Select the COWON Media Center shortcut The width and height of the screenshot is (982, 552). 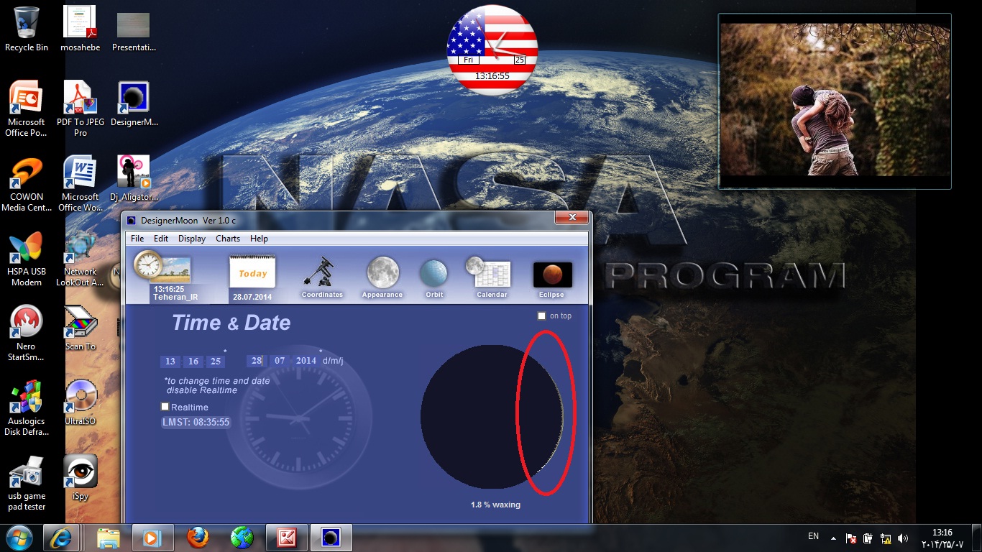(27, 183)
